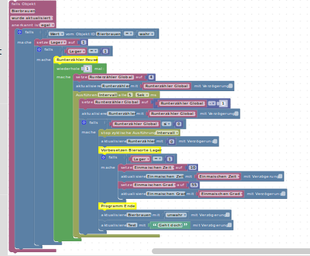Click object ID 'Test' in aktualisiere block
Screen dimensions: 310x256
coord(132,225)
